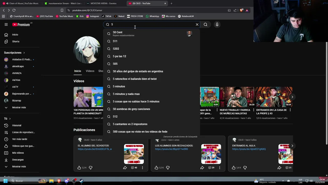Open the Crunchyroll bookmark
Viewport: 328px width, 185px height.
(22, 16)
